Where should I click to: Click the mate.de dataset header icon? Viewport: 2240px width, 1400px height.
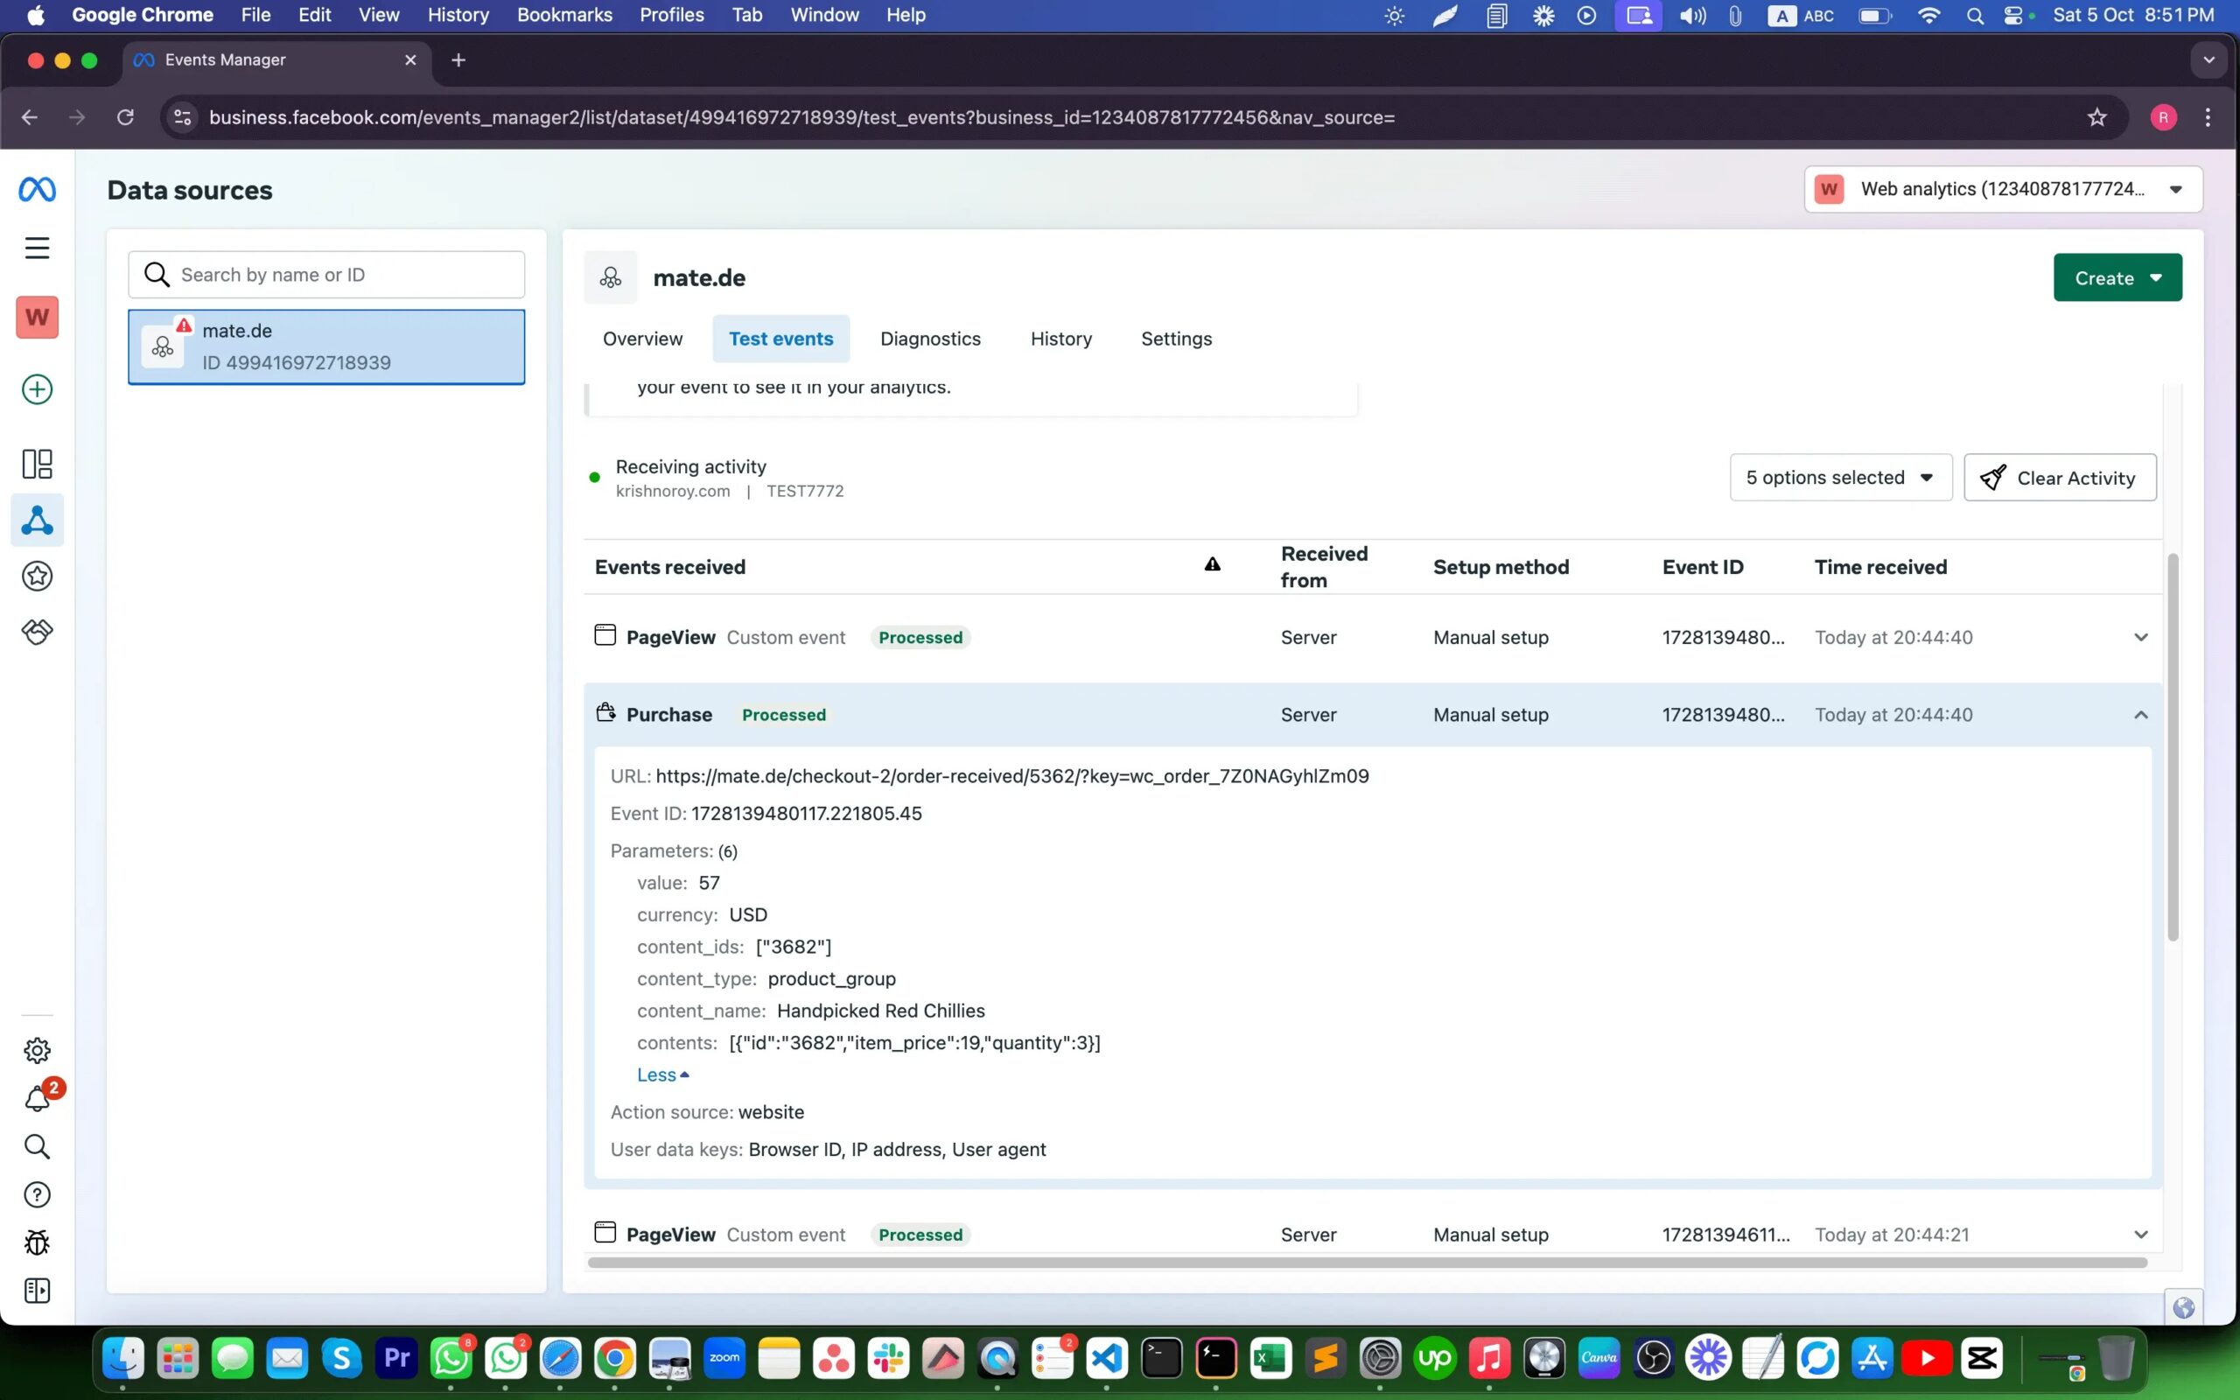[610, 277]
